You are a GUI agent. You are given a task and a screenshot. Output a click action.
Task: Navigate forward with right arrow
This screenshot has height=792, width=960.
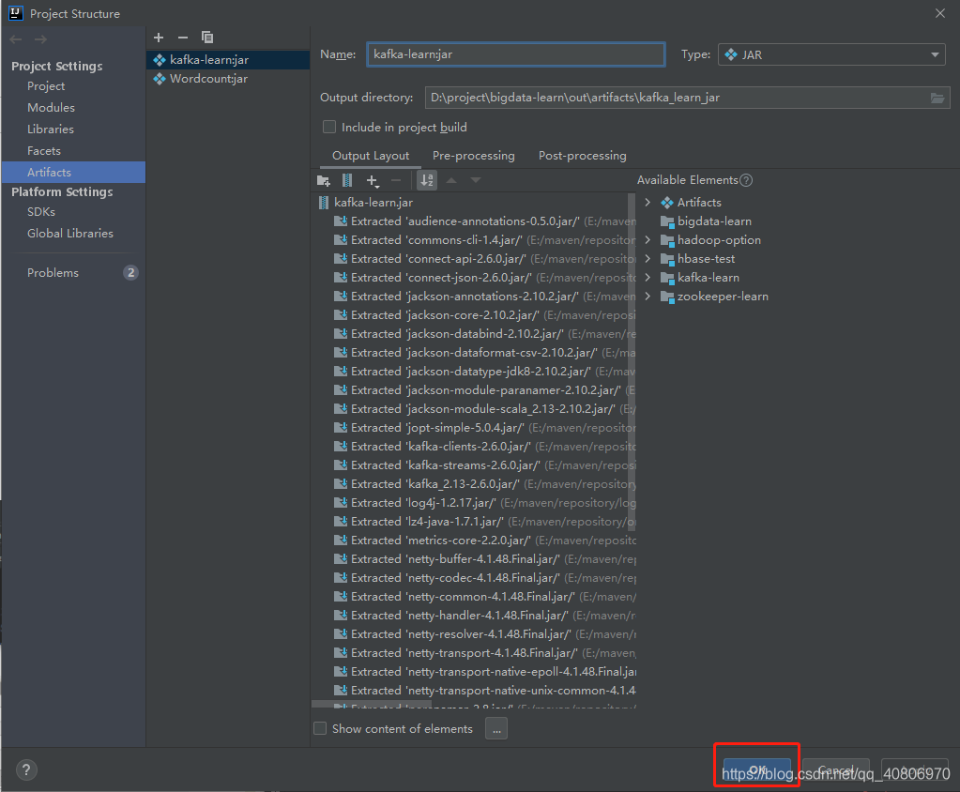[40, 39]
